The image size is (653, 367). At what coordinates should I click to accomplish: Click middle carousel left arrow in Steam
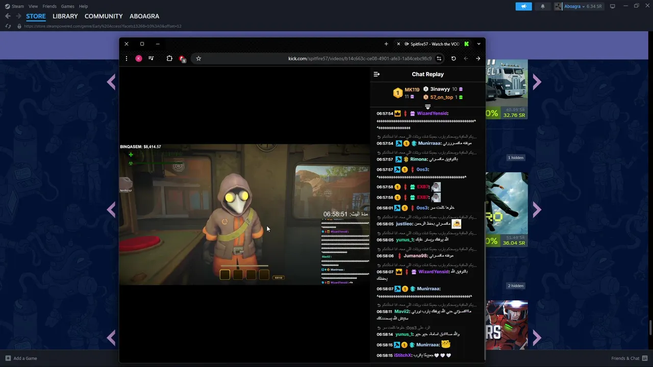pyautogui.click(x=111, y=209)
